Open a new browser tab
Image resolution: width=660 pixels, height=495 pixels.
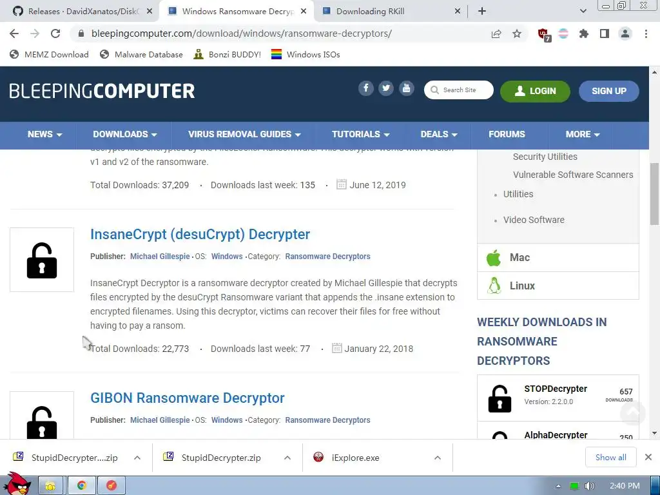482,12
